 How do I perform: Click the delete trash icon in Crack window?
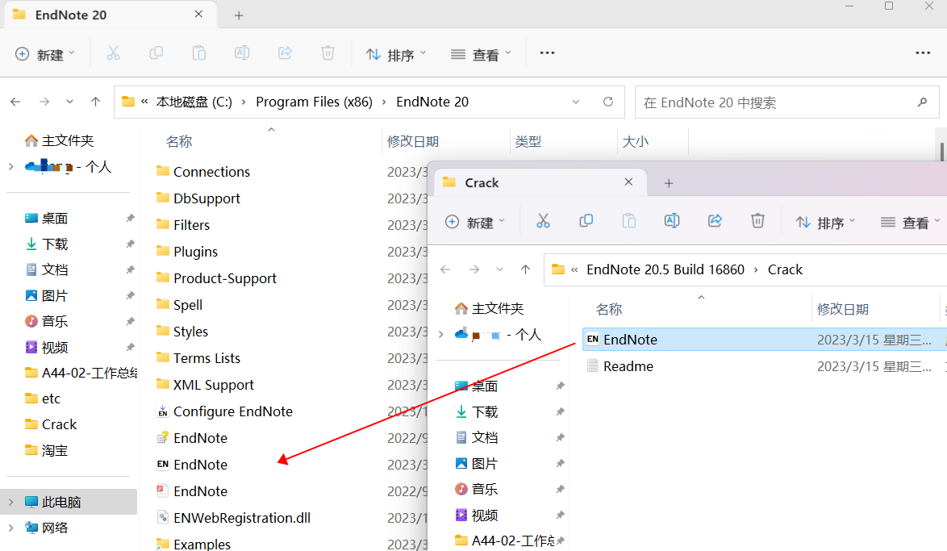[757, 221]
